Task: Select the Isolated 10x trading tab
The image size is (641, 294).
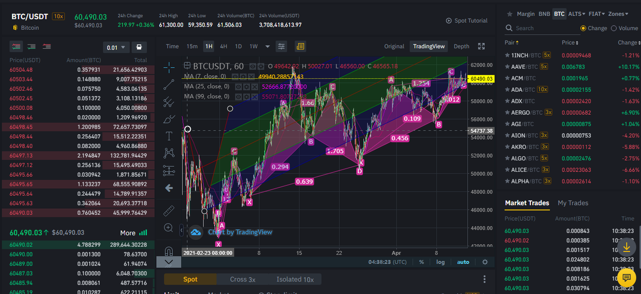Action: (x=295, y=279)
